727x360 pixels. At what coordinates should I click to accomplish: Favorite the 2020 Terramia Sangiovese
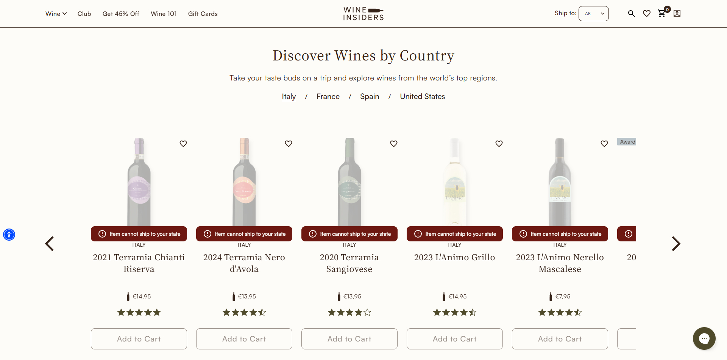tap(394, 144)
